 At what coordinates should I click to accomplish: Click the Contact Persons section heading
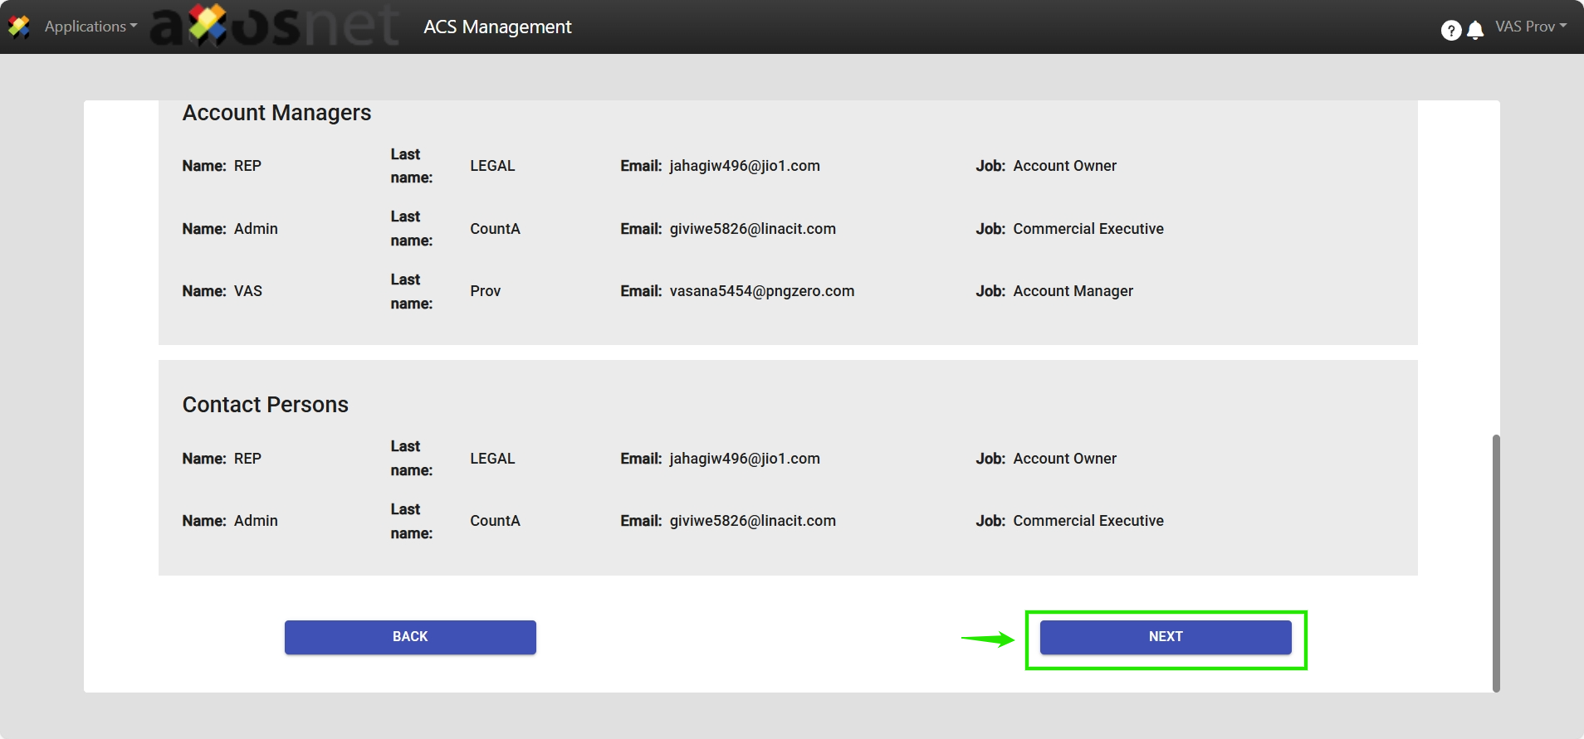point(265,405)
